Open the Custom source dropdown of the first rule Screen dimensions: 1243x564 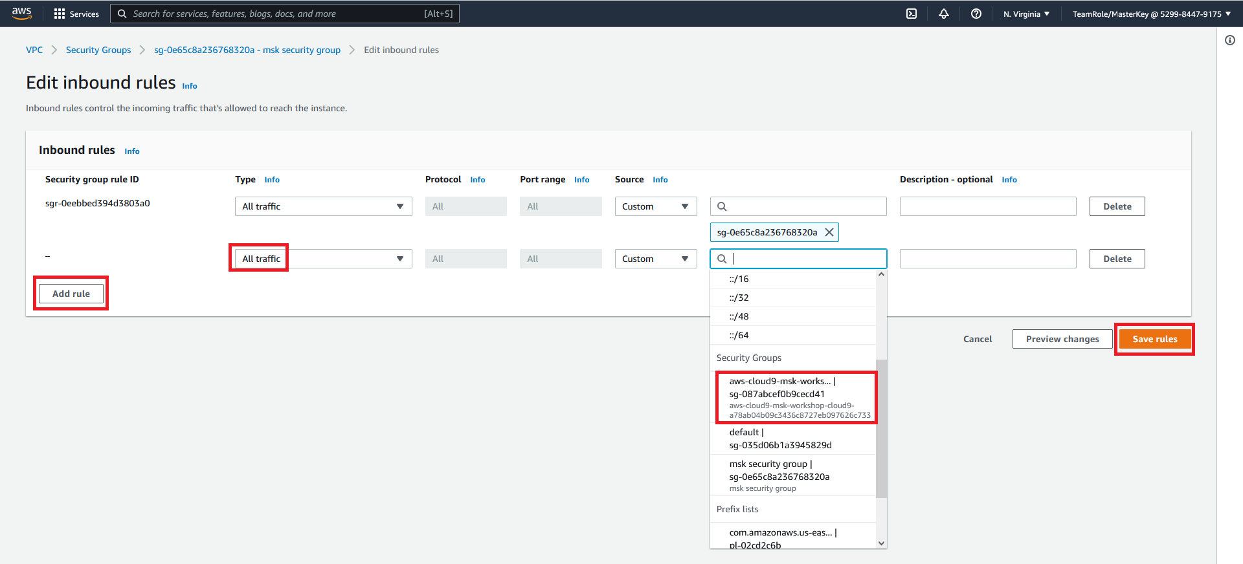click(656, 206)
